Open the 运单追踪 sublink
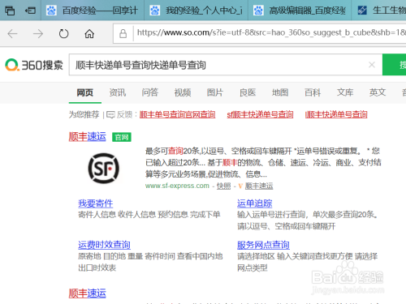406x304 pixels. (x=254, y=203)
